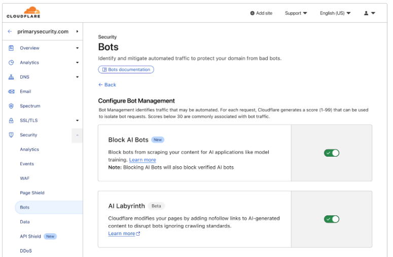Go Back to the Bots overview
This screenshot has width=393, height=257.
tap(108, 85)
